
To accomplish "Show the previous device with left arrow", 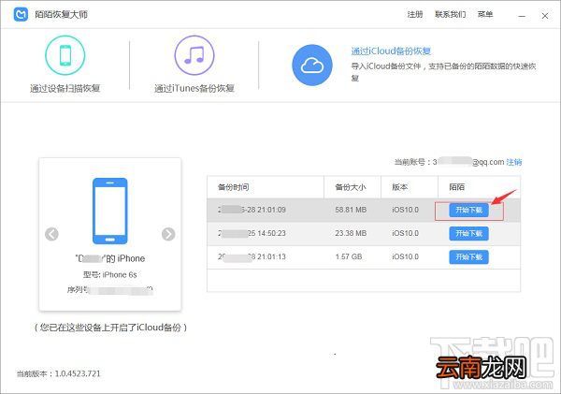I will (x=51, y=234).
